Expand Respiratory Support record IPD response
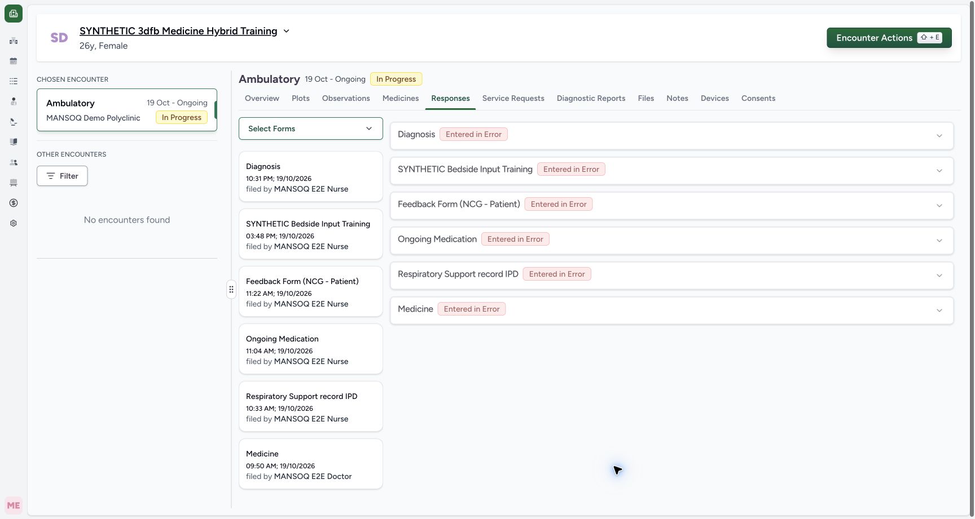The width and height of the screenshot is (975, 519). (x=939, y=276)
